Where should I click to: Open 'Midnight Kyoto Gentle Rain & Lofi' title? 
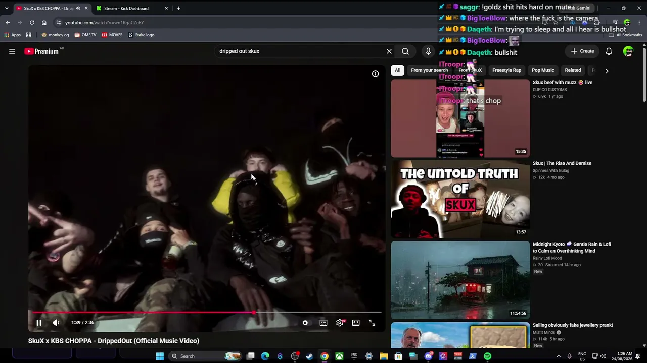(x=572, y=248)
